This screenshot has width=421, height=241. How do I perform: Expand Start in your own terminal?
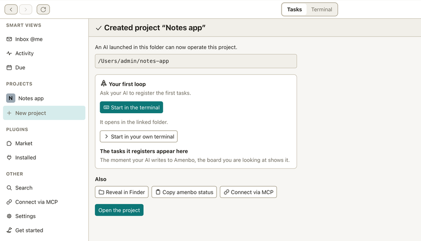coord(138,137)
